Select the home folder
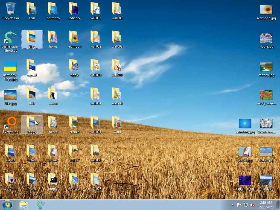This screenshot has width=280, height=210. (x=53, y=39)
